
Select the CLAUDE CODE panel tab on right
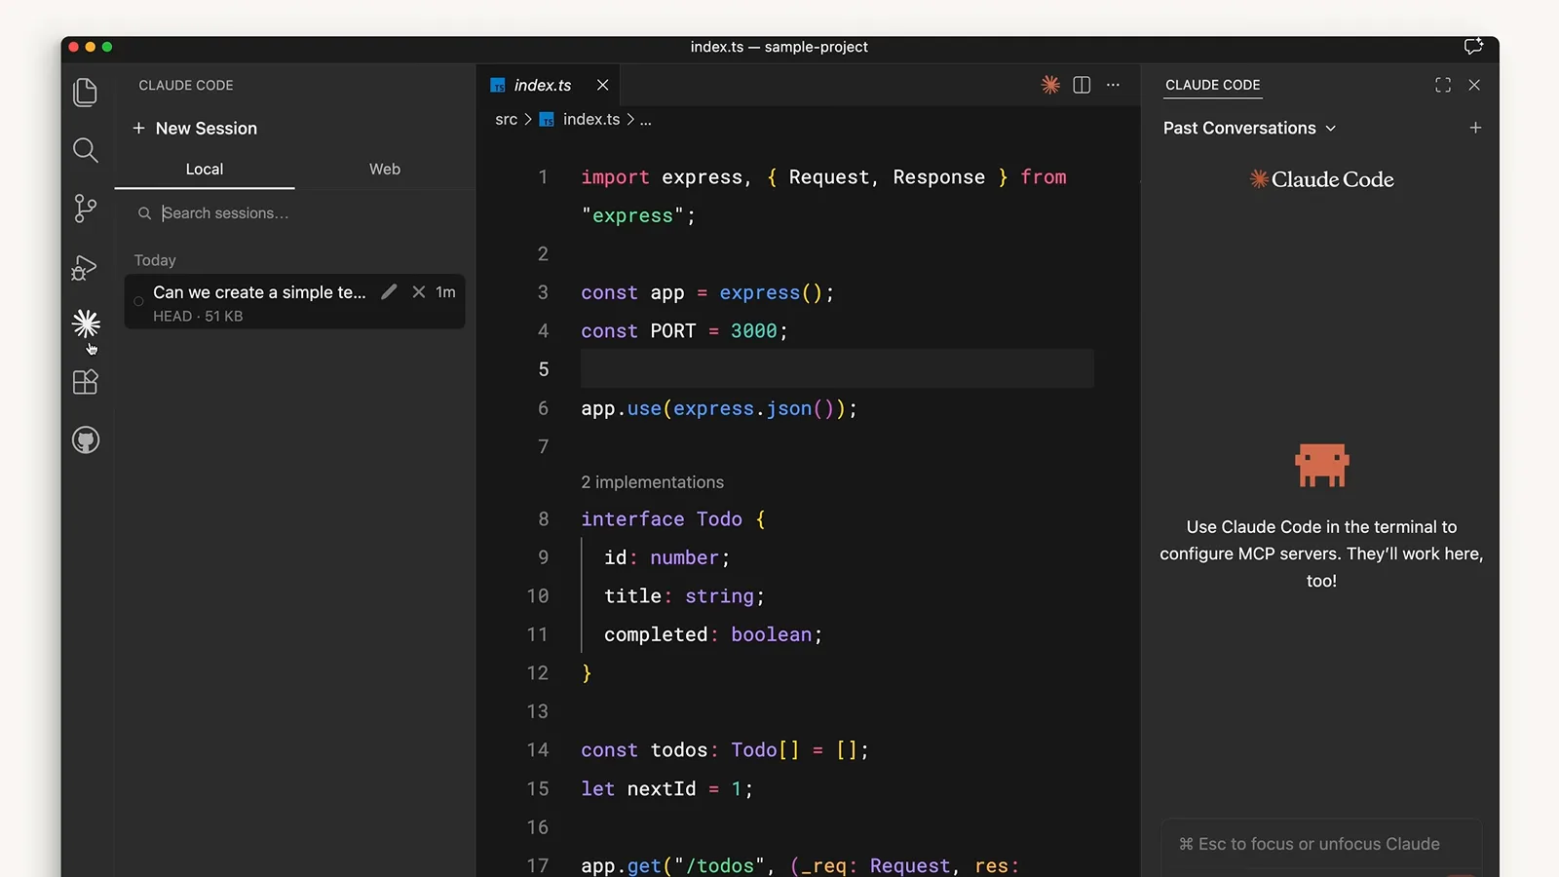[x=1213, y=85]
